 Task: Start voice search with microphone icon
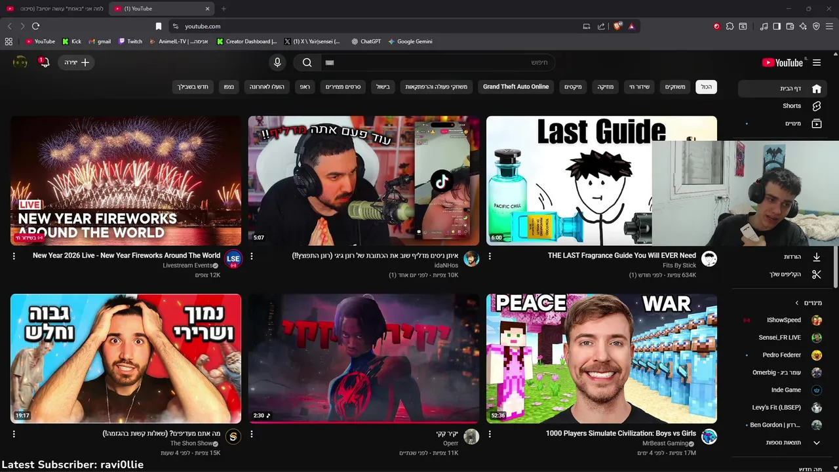(x=277, y=62)
